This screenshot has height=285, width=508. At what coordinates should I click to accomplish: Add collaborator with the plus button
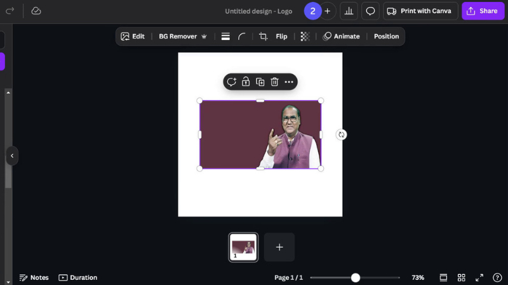click(328, 11)
